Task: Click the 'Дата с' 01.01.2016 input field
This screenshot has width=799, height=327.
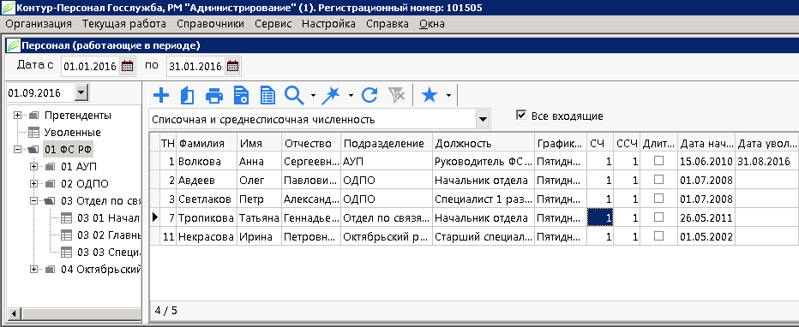Action: (90, 66)
